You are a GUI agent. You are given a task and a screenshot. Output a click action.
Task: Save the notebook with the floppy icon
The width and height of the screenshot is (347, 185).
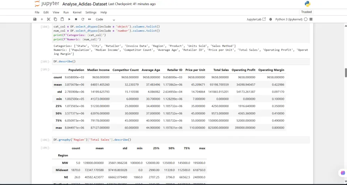click(35, 19)
